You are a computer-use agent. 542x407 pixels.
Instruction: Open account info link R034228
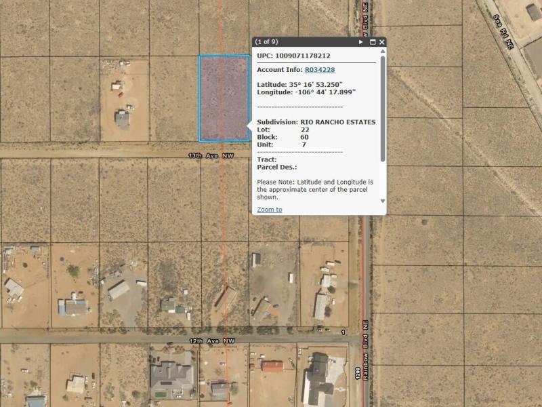(x=319, y=70)
